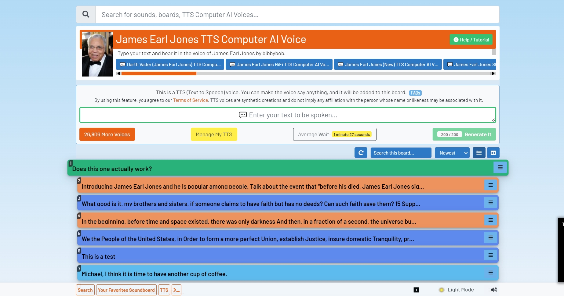Image resolution: width=564 pixels, height=296 pixels.
Task: Open FAQs link
Action: coord(415,93)
